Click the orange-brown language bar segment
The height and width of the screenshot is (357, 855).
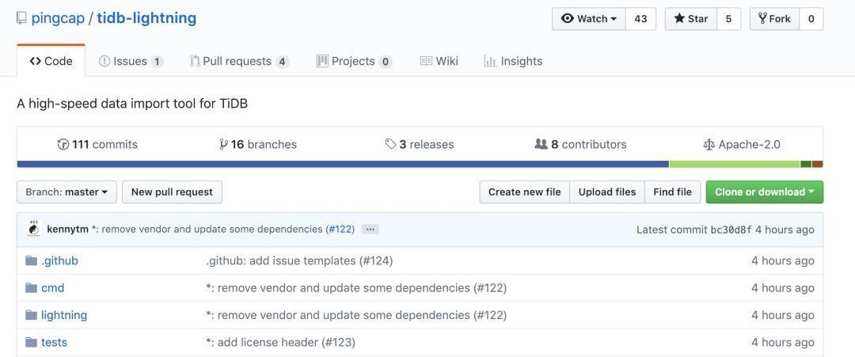pos(817,164)
